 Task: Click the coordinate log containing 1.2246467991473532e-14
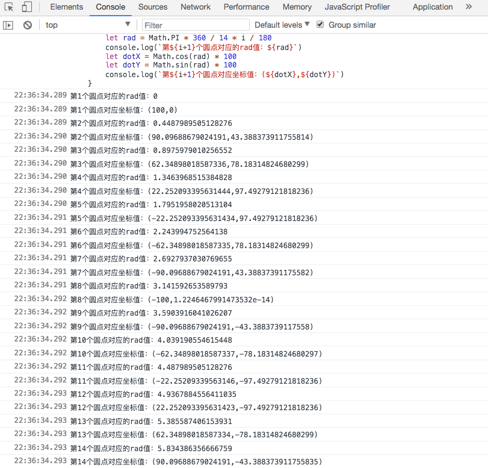point(172,300)
